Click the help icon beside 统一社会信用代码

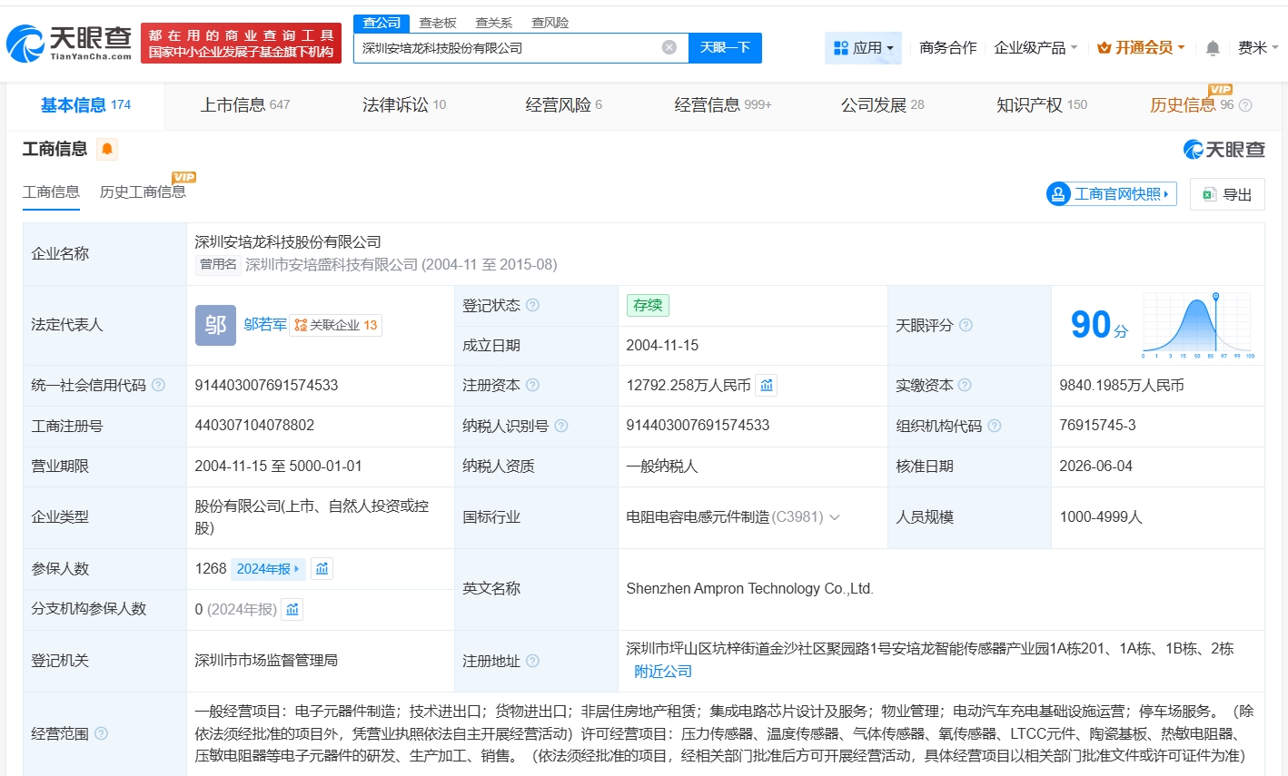(159, 385)
